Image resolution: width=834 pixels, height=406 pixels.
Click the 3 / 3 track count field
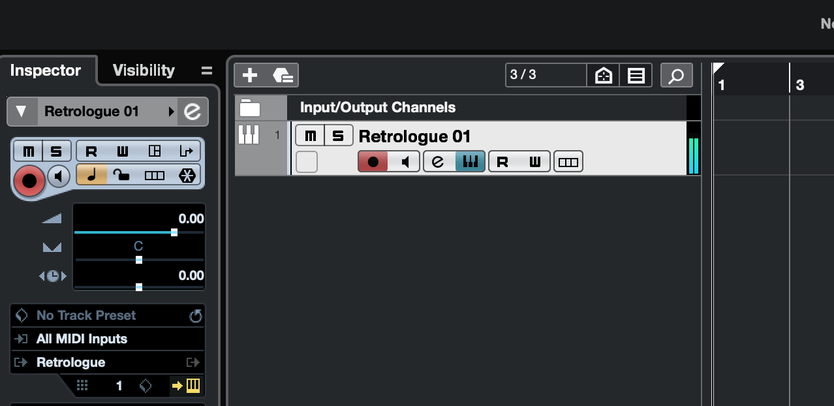click(546, 75)
